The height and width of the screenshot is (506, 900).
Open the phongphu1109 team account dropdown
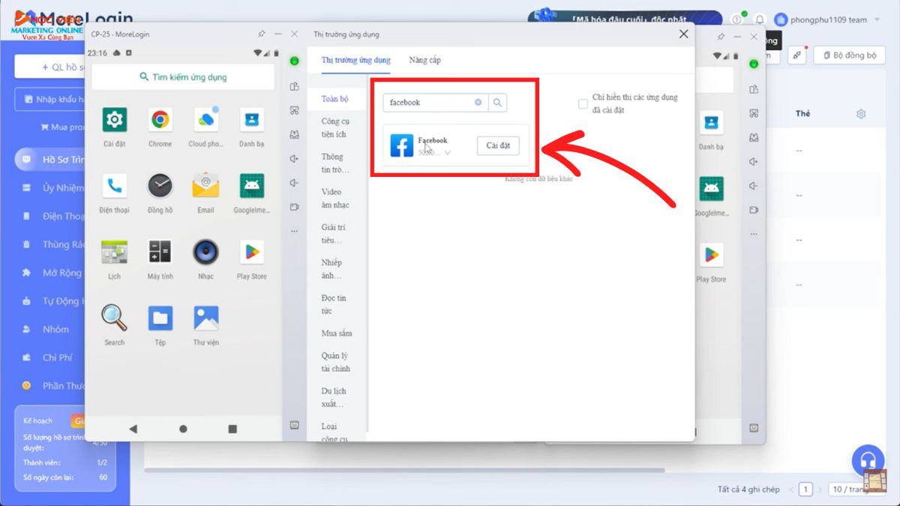tap(827, 20)
